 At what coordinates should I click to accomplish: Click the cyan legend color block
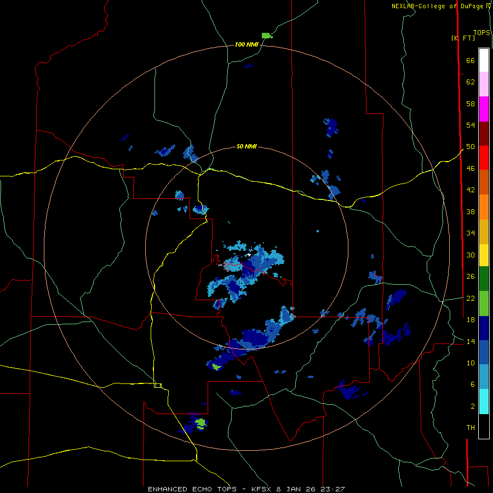484,402
